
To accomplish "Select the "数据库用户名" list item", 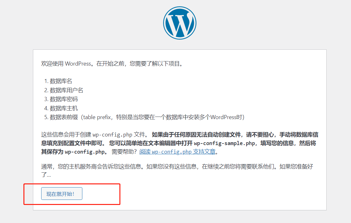I will coord(67,90).
